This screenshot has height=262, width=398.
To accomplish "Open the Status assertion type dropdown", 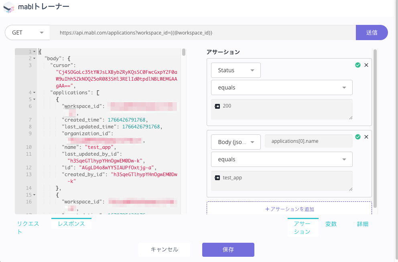I will (236, 70).
